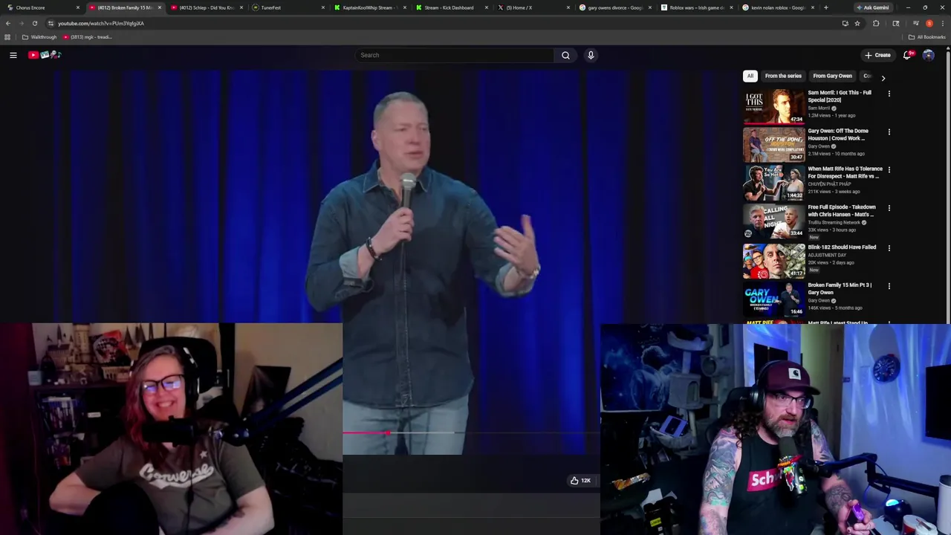
Task: Open options for Matt Rife Disrespect video
Action: [x=889, y=170]
